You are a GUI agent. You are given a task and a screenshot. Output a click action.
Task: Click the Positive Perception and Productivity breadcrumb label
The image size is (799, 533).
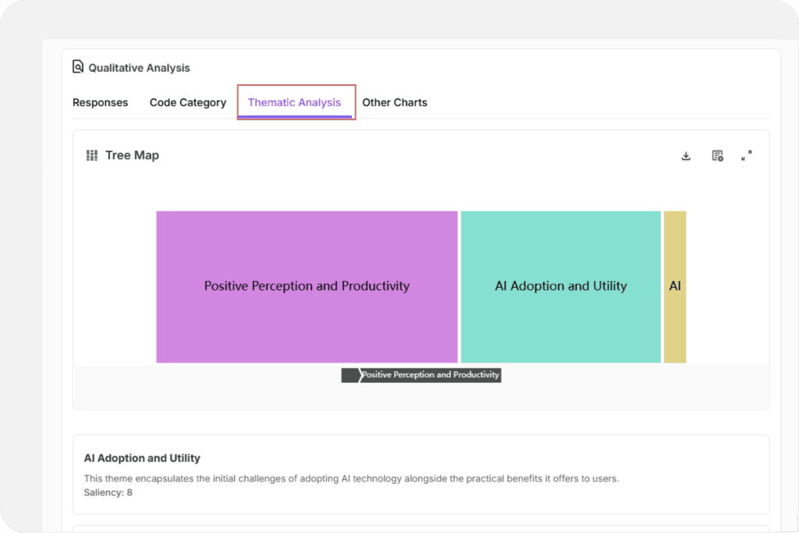click(430, 375)
